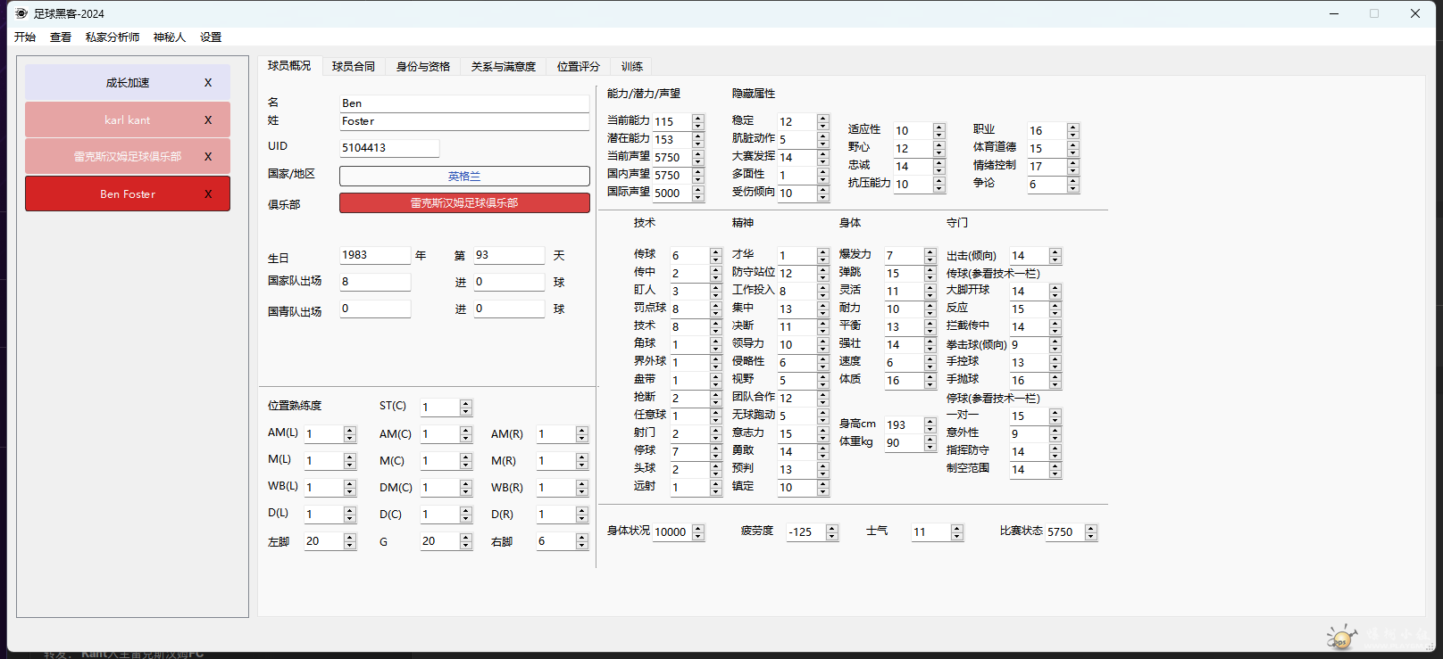Click the 当前声望 spinner arrows
Screen dimensions: 1443x659
click(698, 157)
